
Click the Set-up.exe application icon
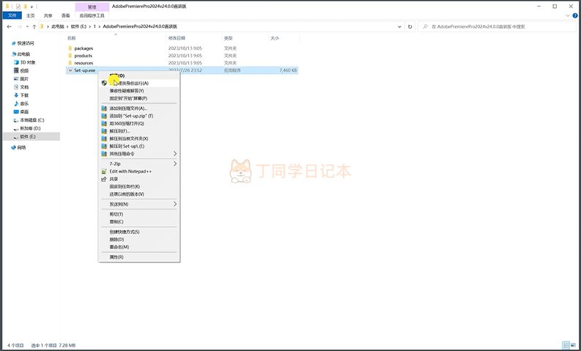(70, 70)
